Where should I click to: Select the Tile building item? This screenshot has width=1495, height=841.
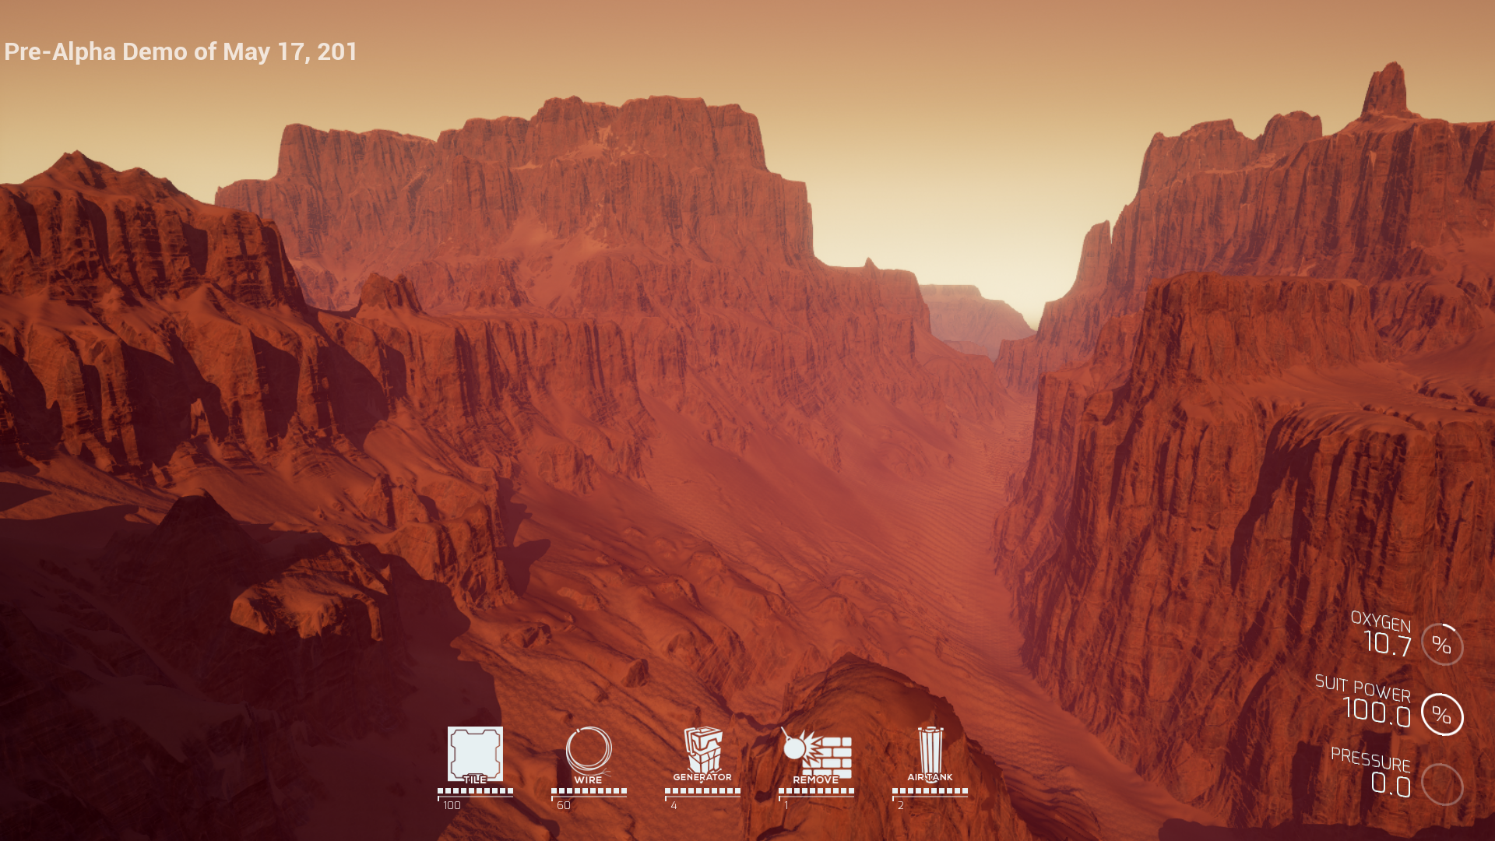(475, 754)
